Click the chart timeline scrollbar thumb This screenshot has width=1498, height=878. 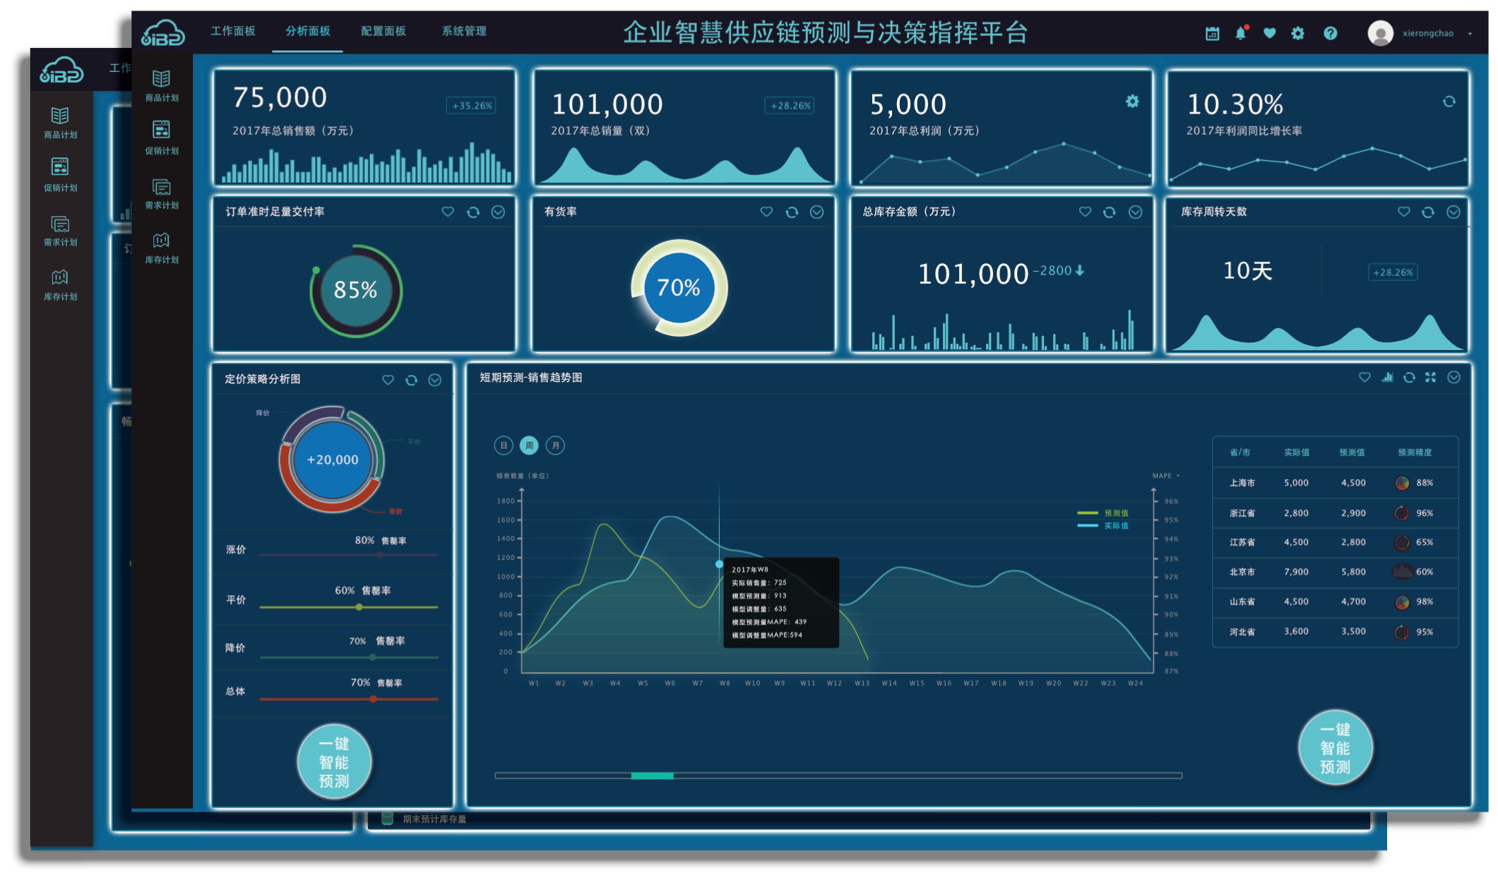(x=652, y=776)
